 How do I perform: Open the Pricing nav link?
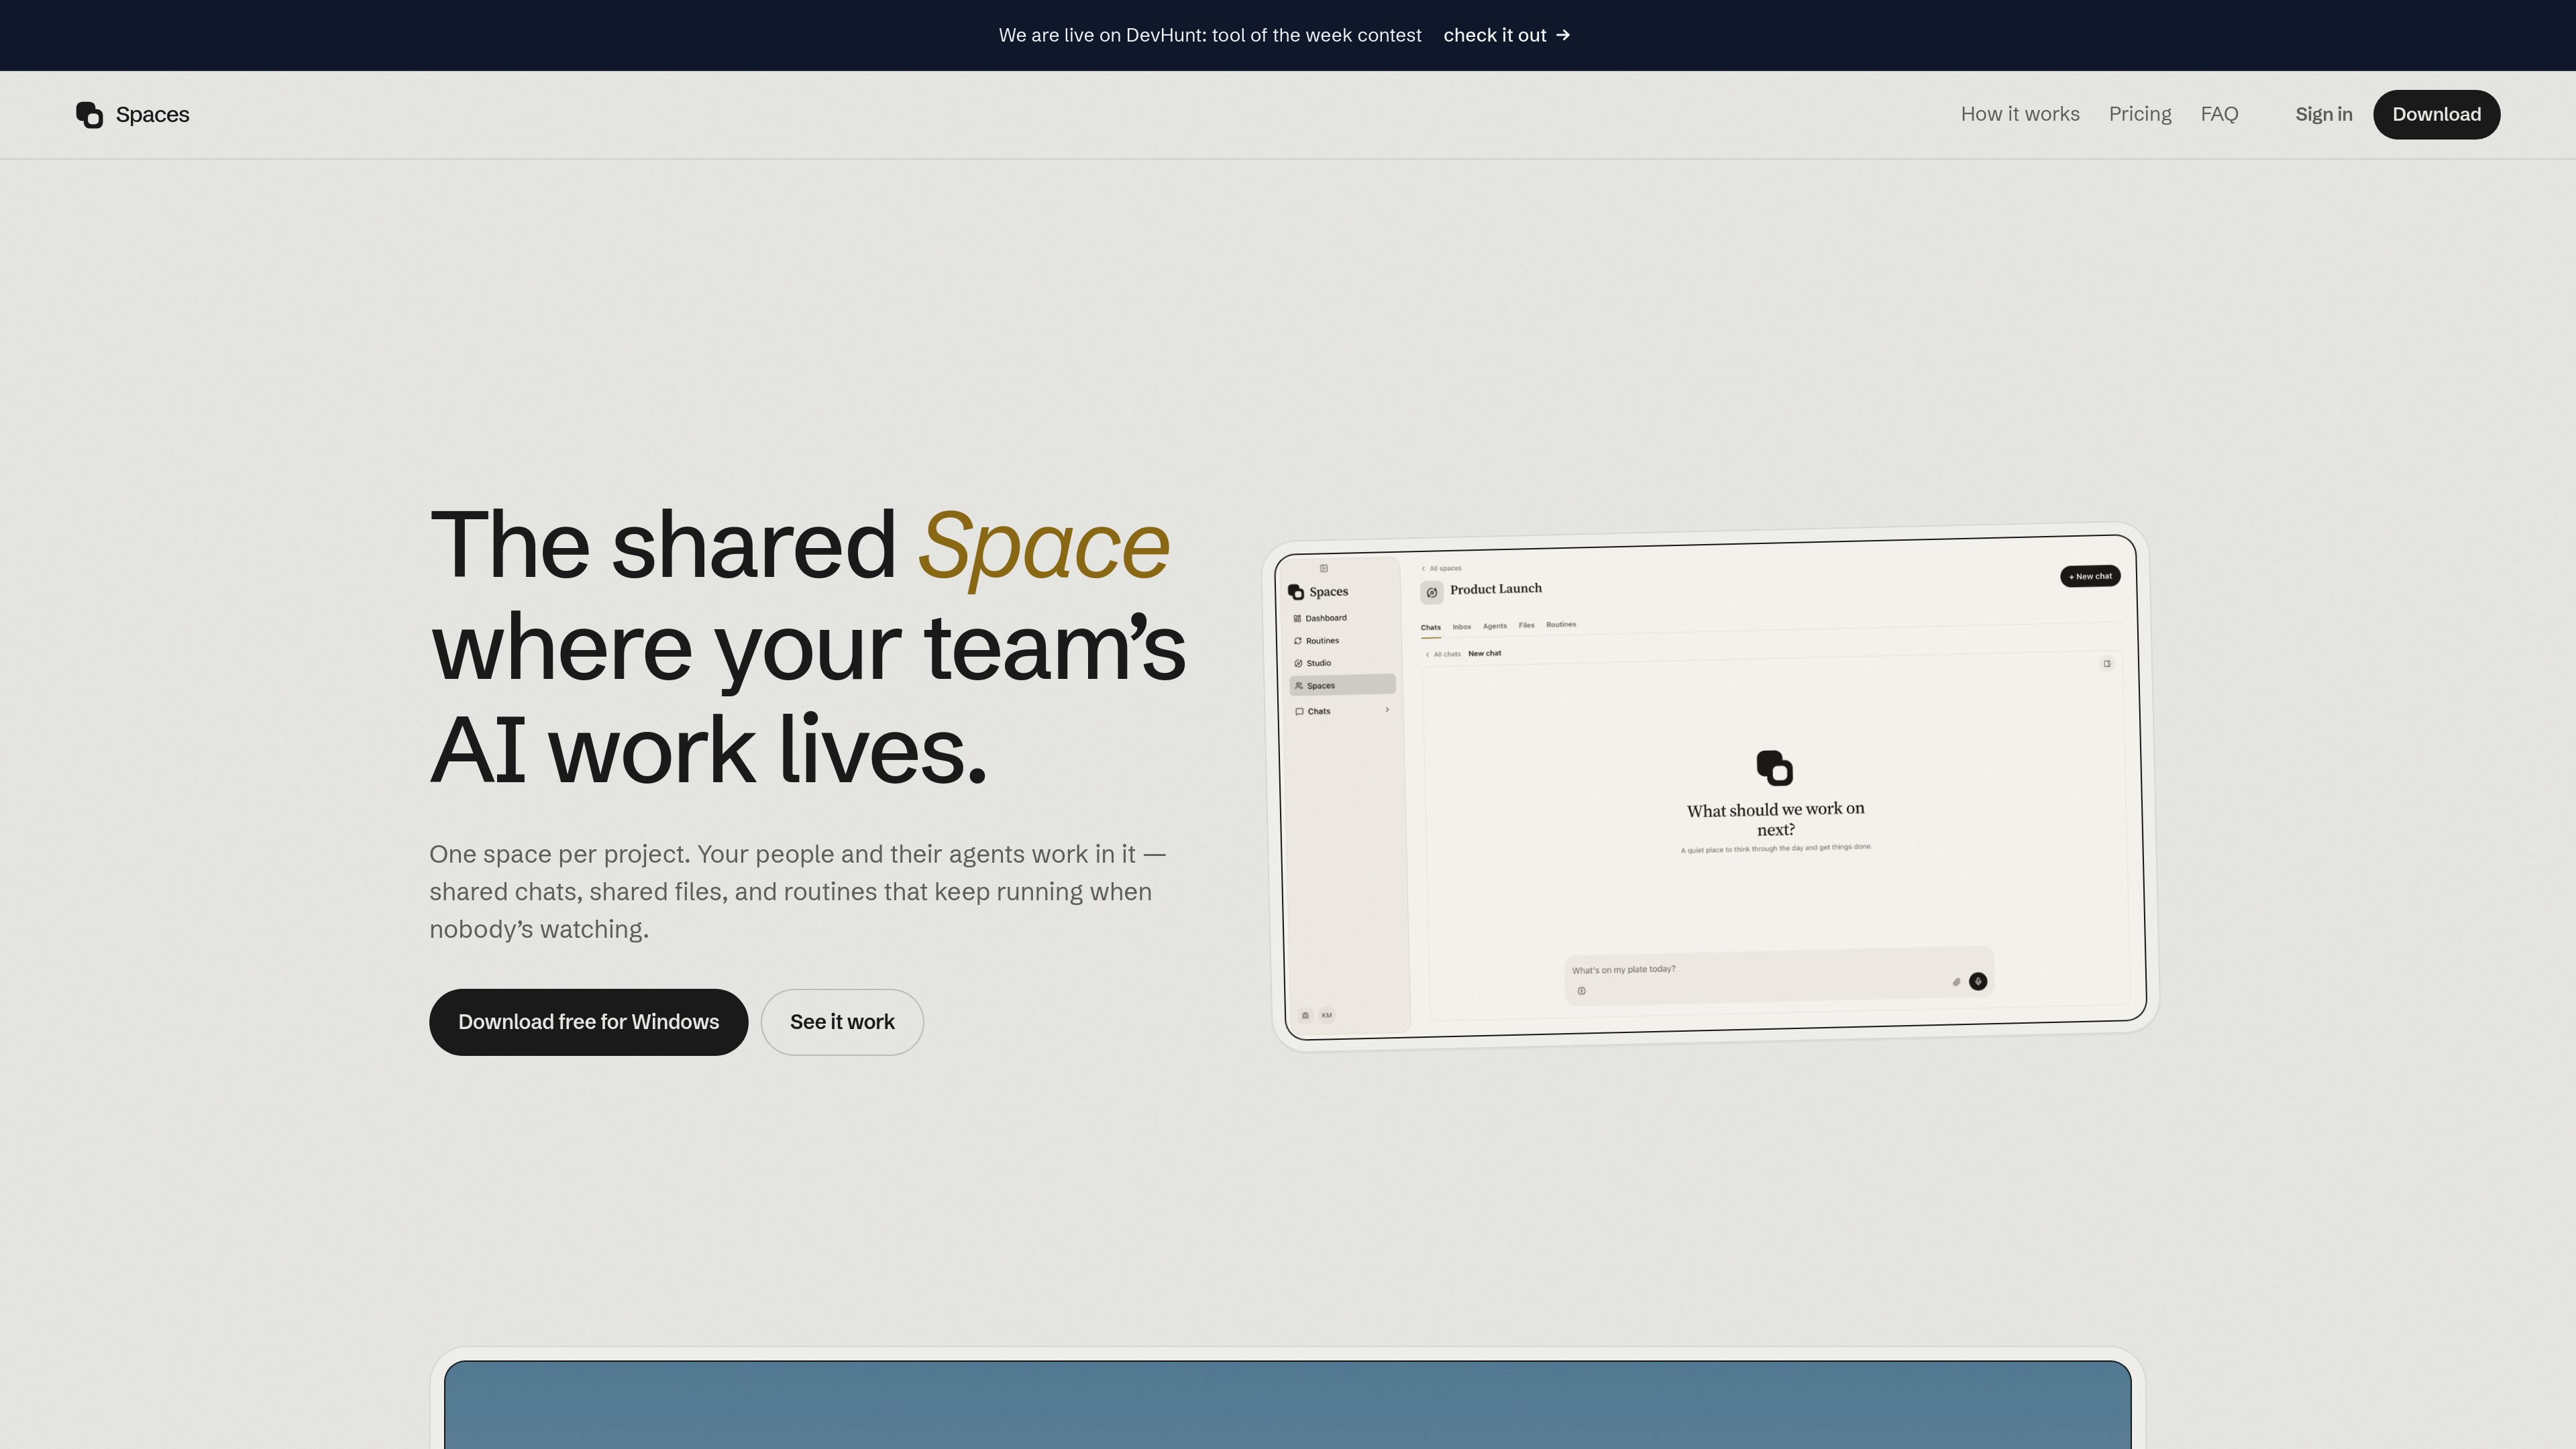pyautogui.click(x=2140, y=114)
